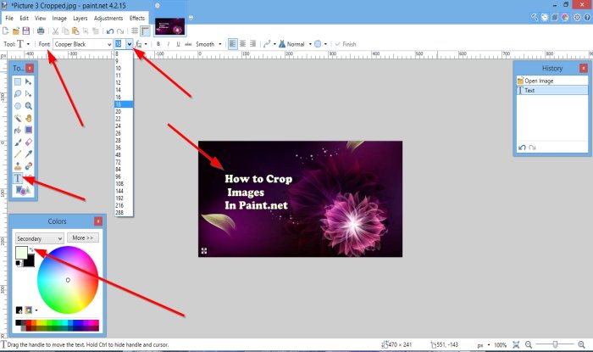This screenshot has width=593, height=352.
Task: Click the primary color swatch
Action: (x=21, y=252)
